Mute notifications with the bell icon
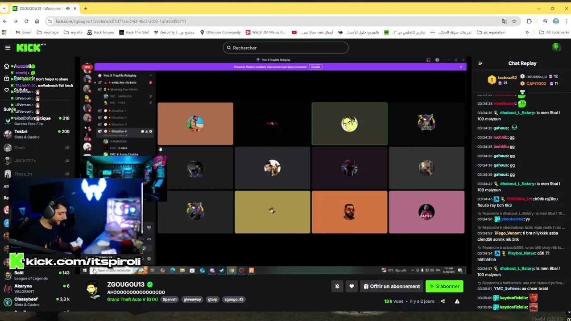 click(x=337, y=286)
